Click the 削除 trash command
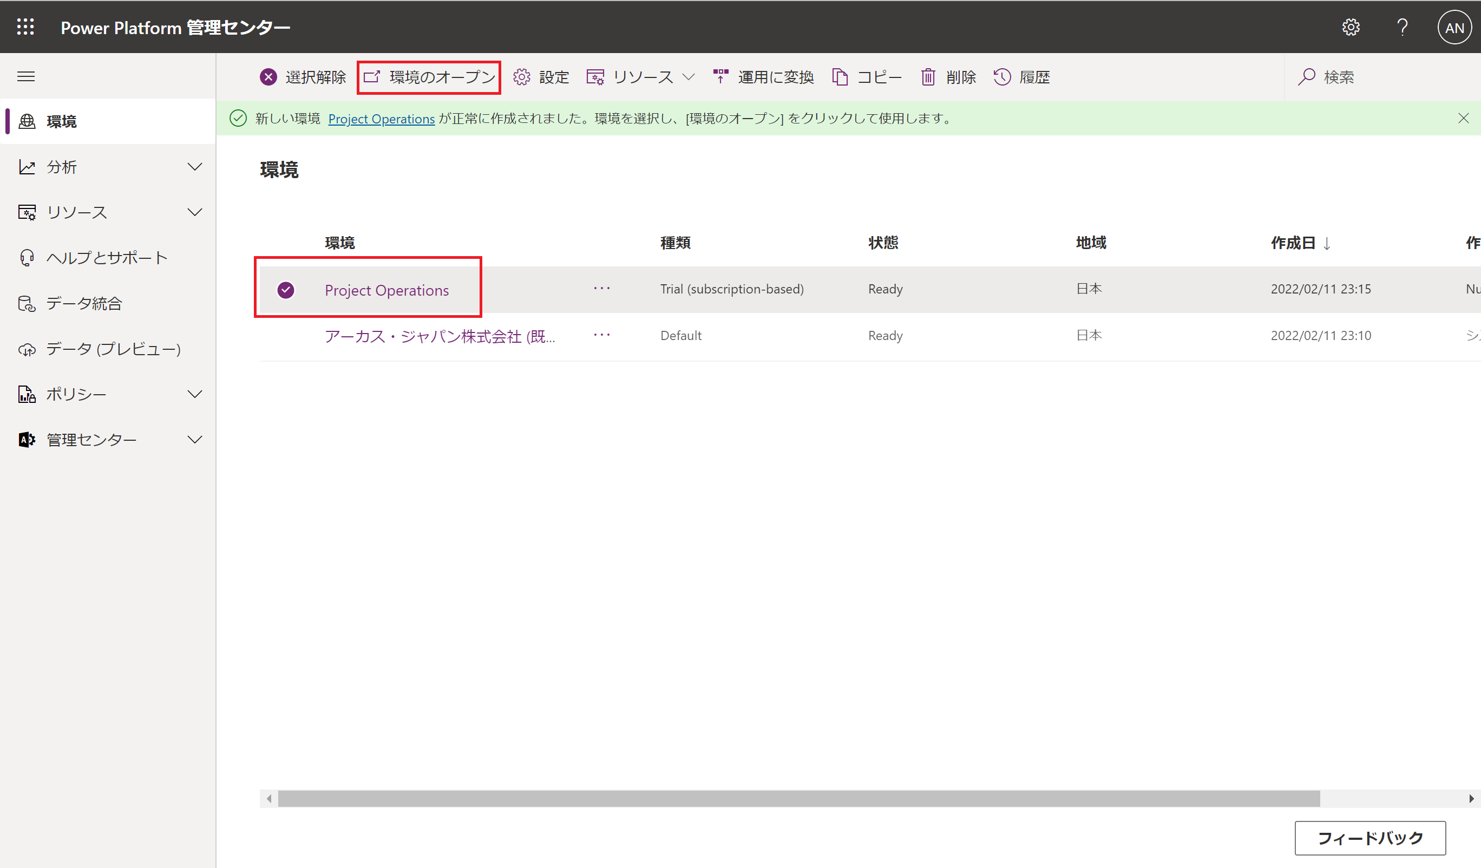The height and width of the screenshot is (868, 1481). (x=948, y=77)
